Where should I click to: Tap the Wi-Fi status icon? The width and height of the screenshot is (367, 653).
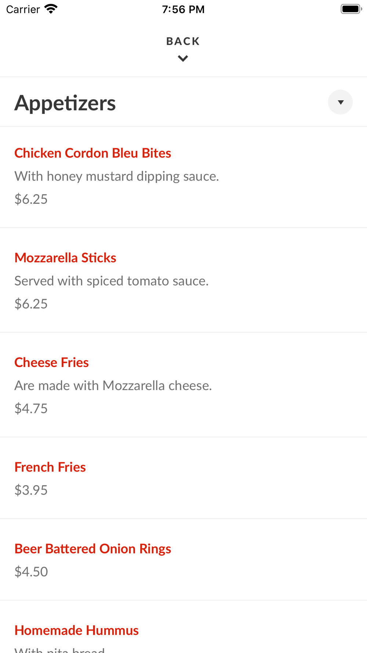click(51, 9)
